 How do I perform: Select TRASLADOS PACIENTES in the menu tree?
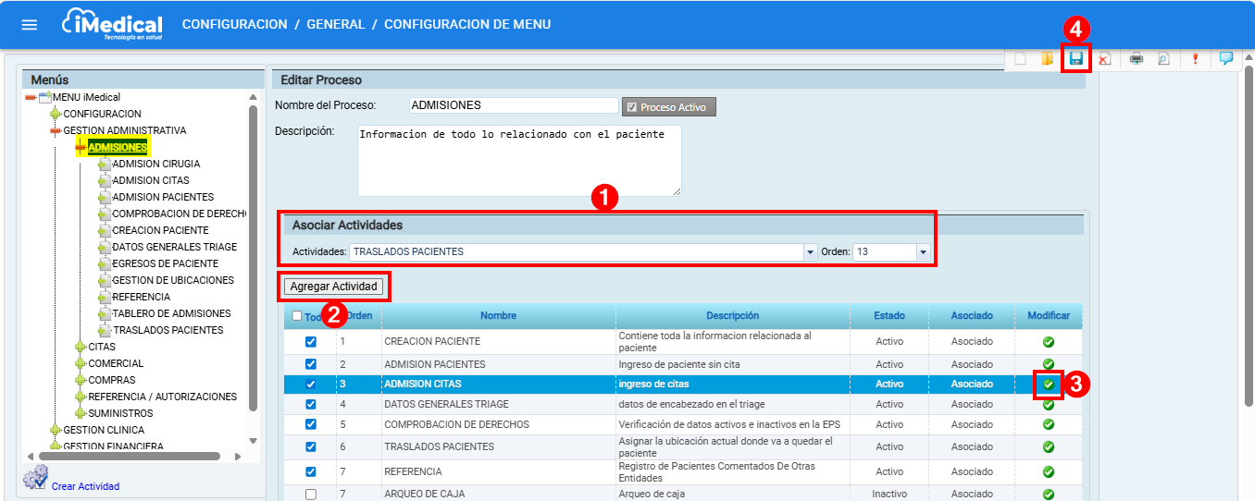pos(168,330)
